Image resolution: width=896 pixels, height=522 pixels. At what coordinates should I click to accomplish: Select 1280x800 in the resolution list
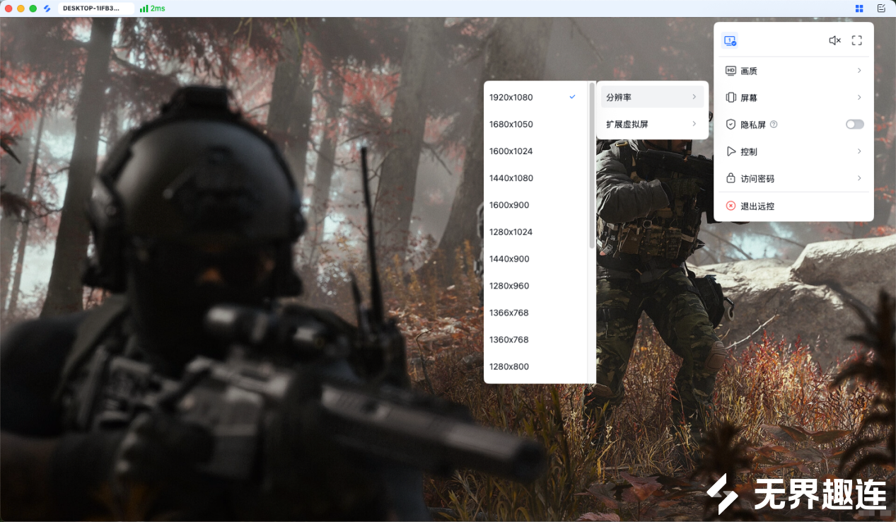535,366
